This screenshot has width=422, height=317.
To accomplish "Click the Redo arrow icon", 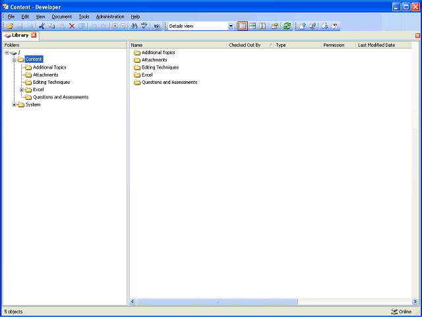I will pyautogui.click(x=104, y=26).
